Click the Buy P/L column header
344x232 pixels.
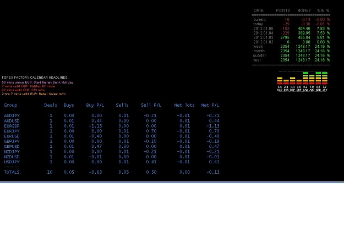click(95, 105)
